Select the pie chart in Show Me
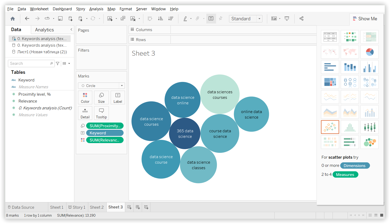Image resolution: width=390 pixels, height=224 pixels. pos(369,52)
